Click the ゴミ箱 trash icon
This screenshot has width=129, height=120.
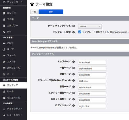click(4, 19)
